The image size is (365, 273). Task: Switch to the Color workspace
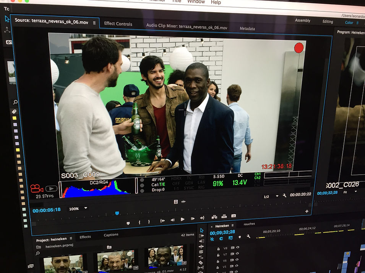349,22
